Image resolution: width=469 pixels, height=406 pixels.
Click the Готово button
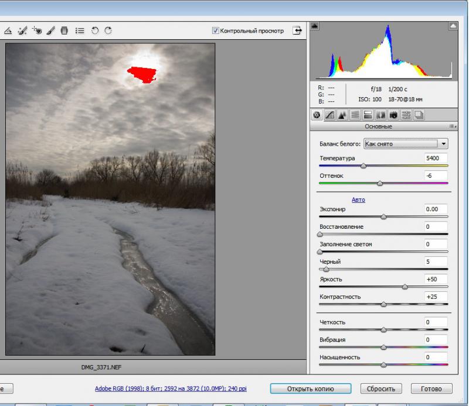pos(431,388)
